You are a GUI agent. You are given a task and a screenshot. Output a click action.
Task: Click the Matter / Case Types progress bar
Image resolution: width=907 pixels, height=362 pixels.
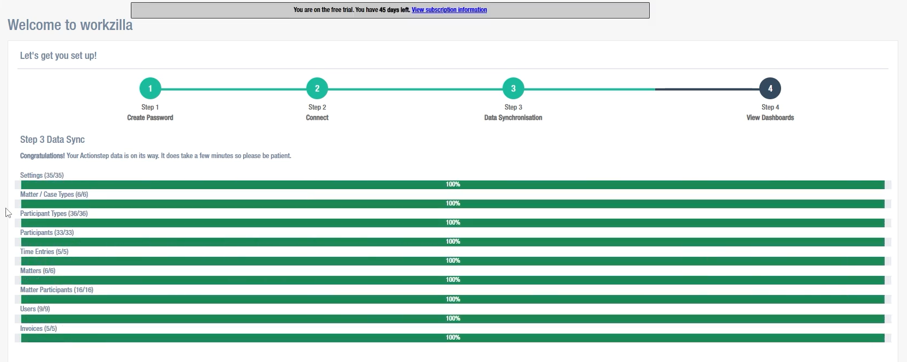click(x=452, y=204)
